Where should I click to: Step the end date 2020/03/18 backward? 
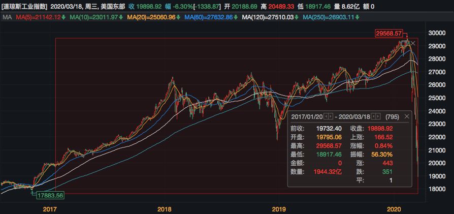[373, 116]
